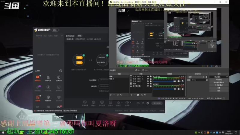The height and width of the screenshot is (135, 240).
Task: Adjust desktop audio volume slider in OBS mixer
Action: 165,89
